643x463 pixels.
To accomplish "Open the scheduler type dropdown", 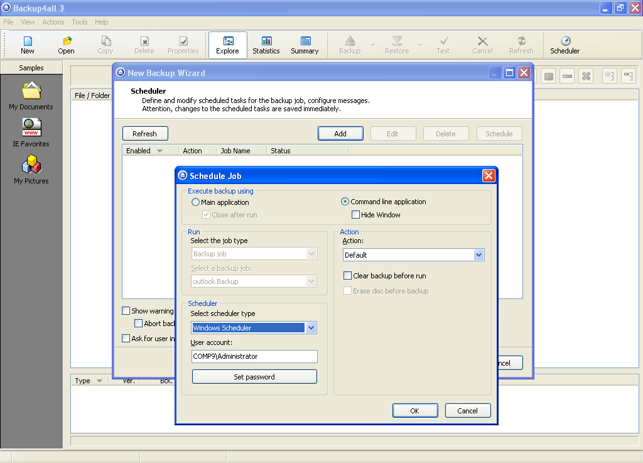I will click(x=311, y=328).
